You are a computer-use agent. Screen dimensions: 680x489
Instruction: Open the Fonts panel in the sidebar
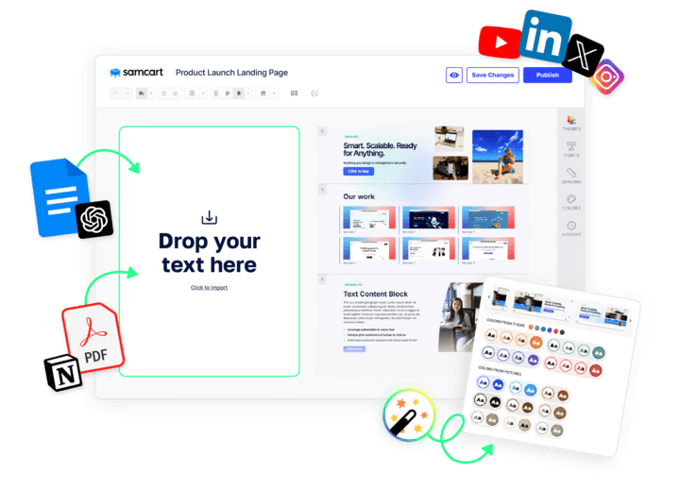point(571,149)
